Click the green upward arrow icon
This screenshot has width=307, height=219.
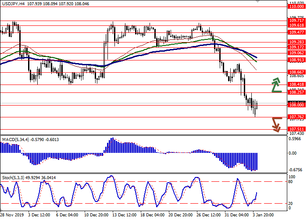(x=276, y=85)
